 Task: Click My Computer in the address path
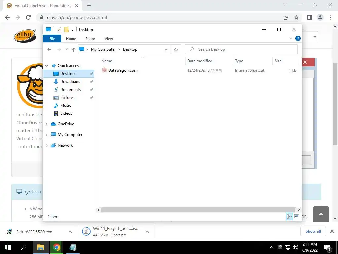pyautogui.click(x=103, y=49)
